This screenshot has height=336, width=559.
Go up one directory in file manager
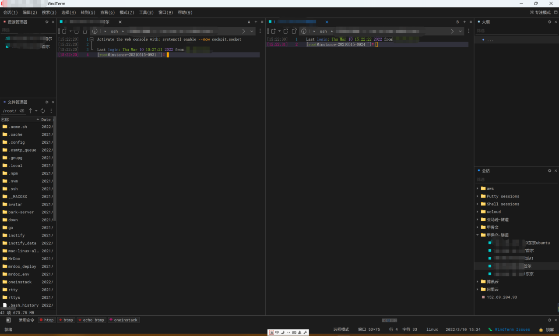click(x=30, y=111)
